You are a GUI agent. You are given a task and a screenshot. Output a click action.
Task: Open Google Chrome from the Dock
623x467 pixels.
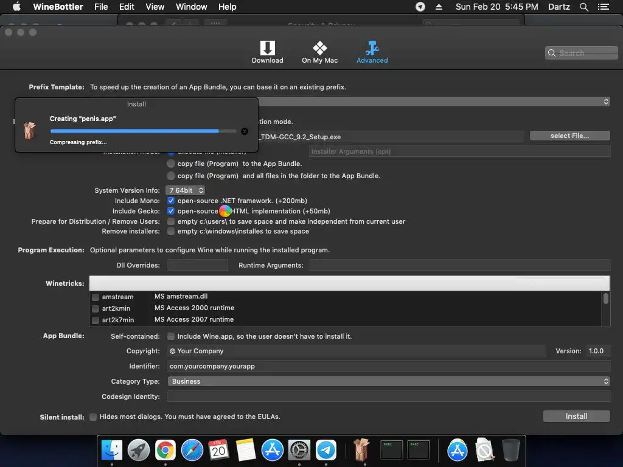point(165,451)
